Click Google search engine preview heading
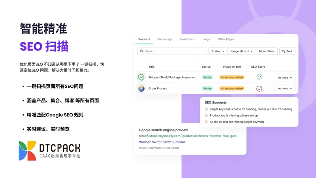Viewport: 316px width, 178px height. click(163, 130)
